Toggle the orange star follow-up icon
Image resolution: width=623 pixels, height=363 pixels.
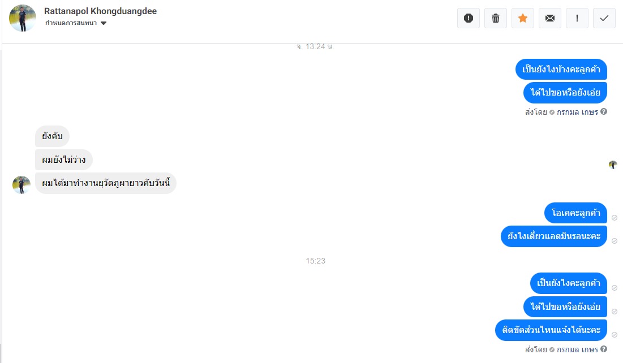tap(522, 18)
